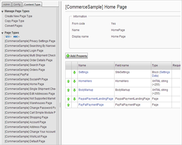Move the HomeHero property up
Image resolution: width=182 pixels, height=145 pixels.
68,82
